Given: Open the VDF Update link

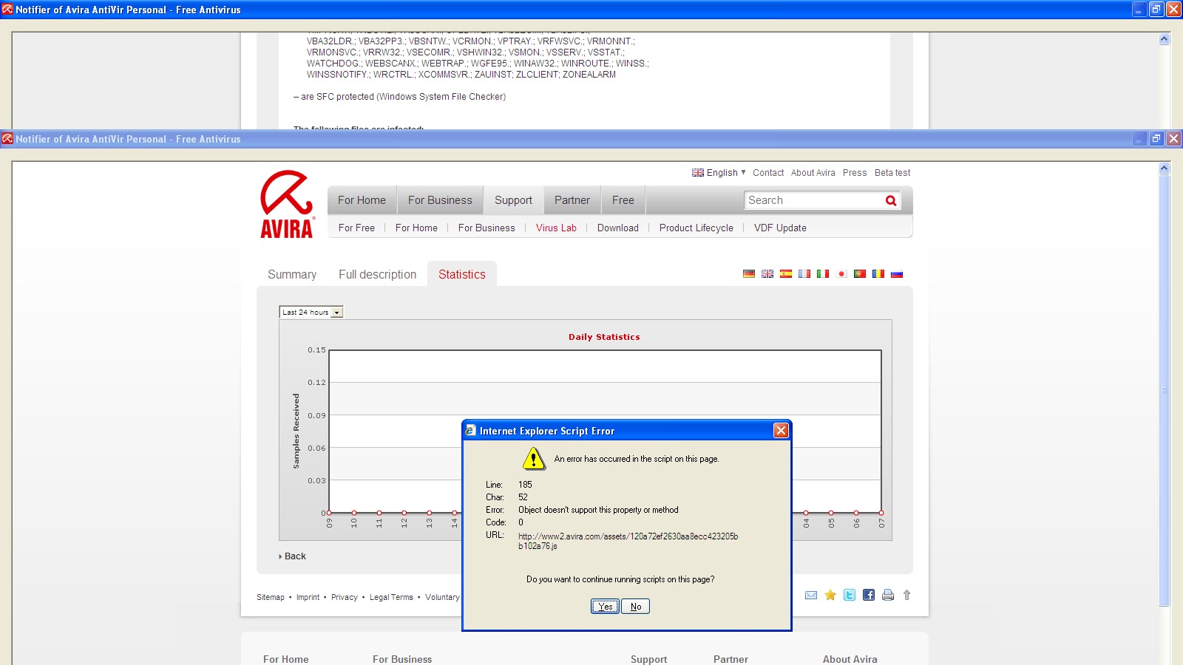Looking at the screenshot, I should point(780,228).
